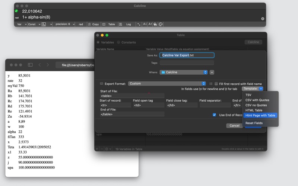Click the Export Format columns icon

coord(102,84)
